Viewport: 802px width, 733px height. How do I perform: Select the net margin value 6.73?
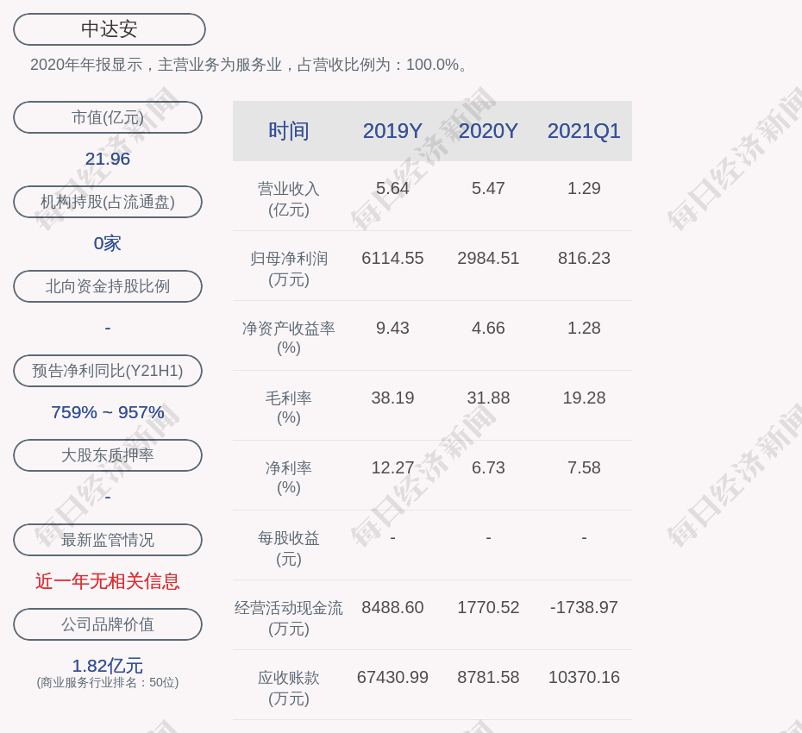click(x=488, y=467)
